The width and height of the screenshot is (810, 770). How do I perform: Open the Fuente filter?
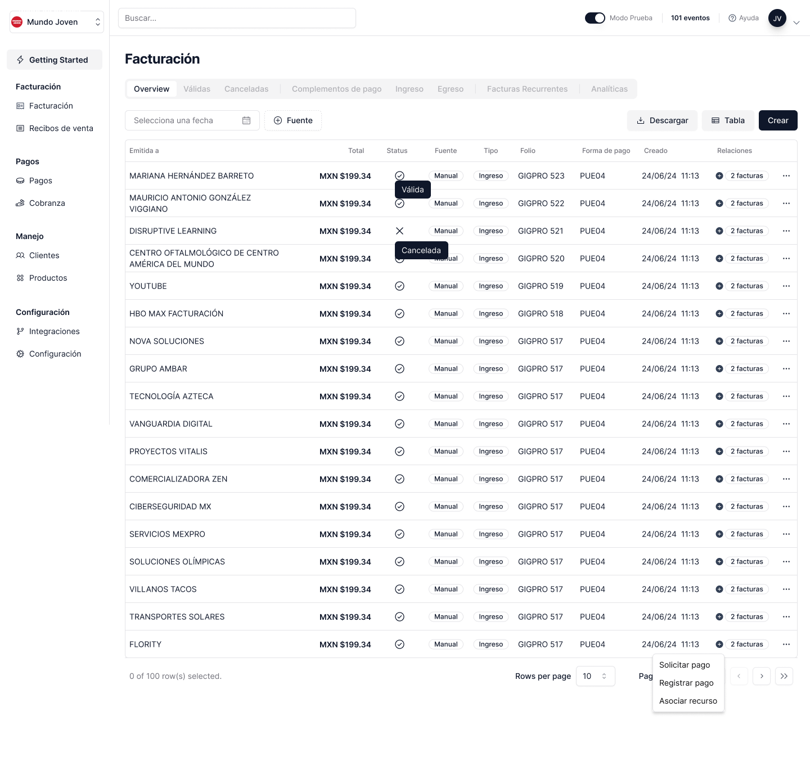[293, 120]
